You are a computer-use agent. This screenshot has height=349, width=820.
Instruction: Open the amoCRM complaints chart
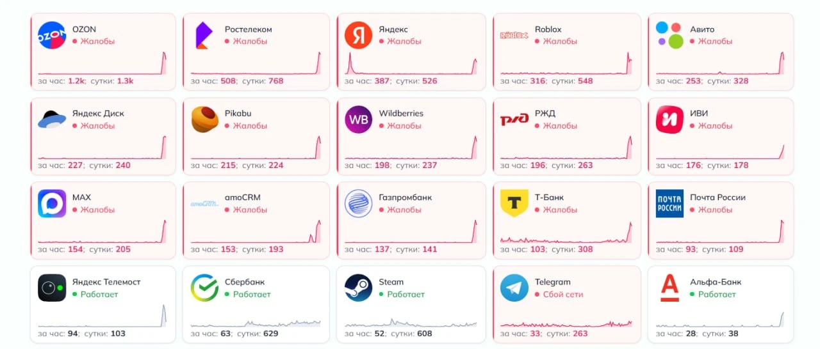[256, 231]
